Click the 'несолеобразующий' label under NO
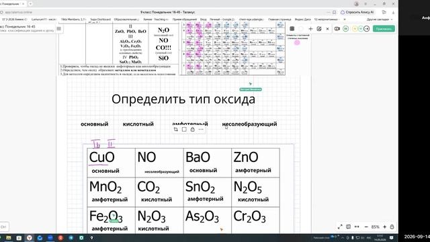 click(x=162, y=172)
